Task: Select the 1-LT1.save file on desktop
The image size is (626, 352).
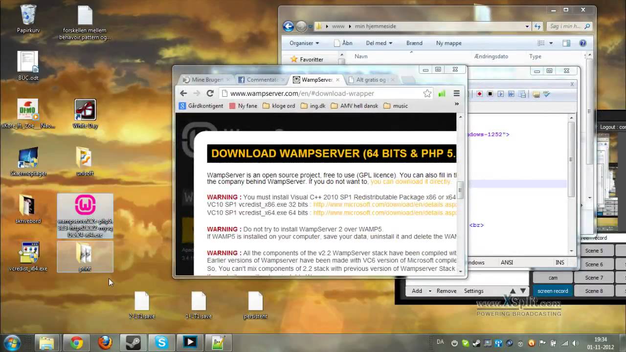Action: click(199, 305)
